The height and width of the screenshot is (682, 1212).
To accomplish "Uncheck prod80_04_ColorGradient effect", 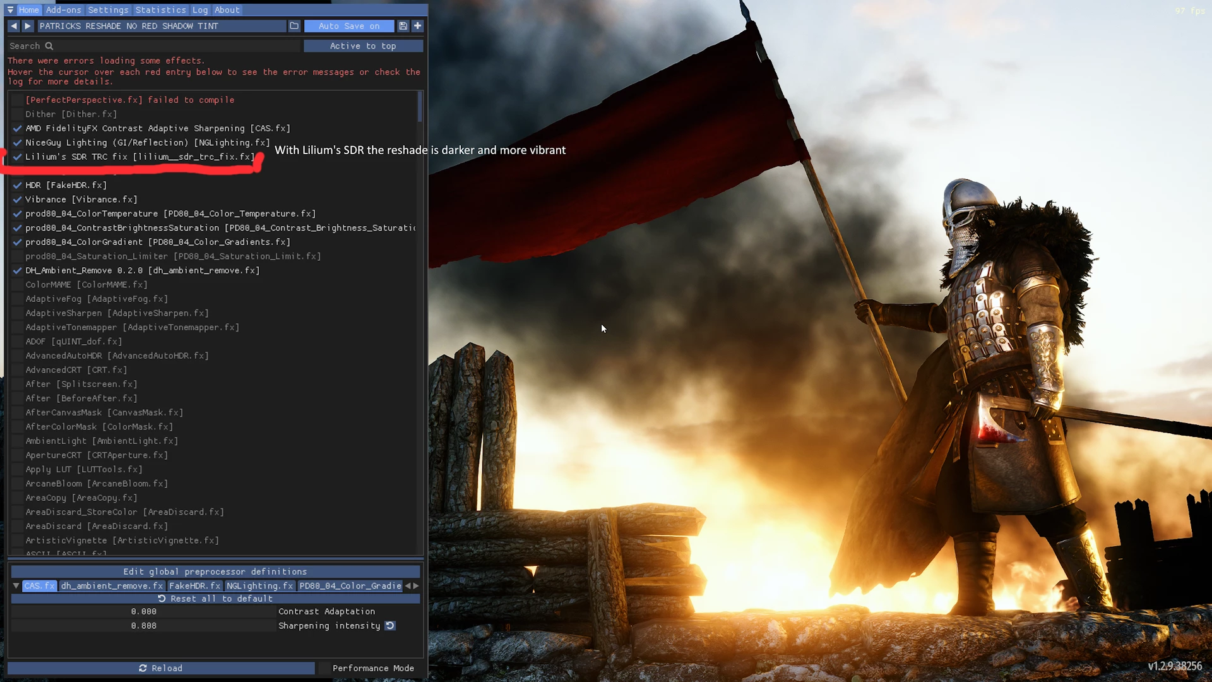I will [18, 242].
